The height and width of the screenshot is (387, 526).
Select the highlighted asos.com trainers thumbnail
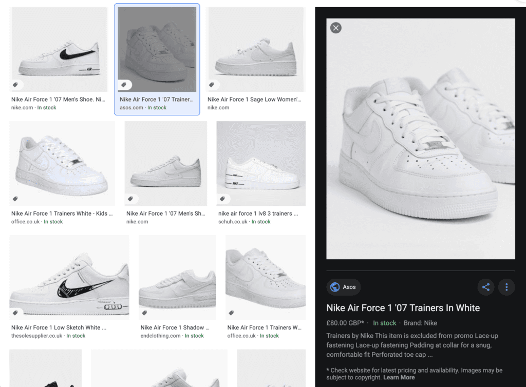157,49
